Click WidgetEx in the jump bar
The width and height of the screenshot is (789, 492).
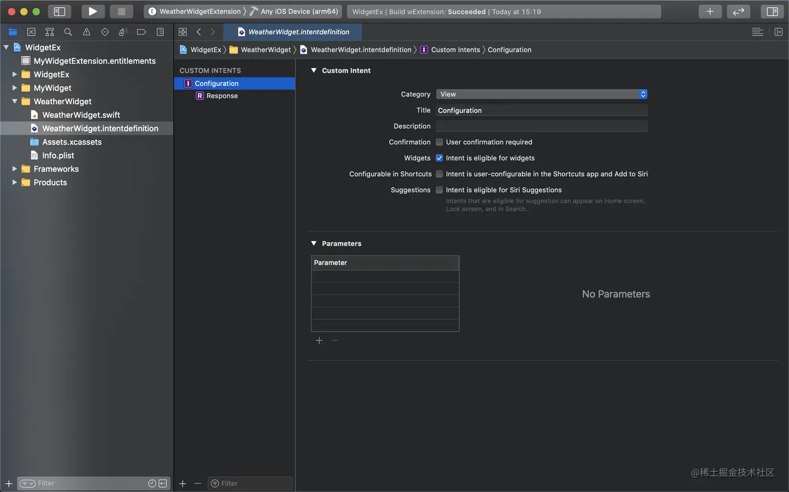point(201,50)
